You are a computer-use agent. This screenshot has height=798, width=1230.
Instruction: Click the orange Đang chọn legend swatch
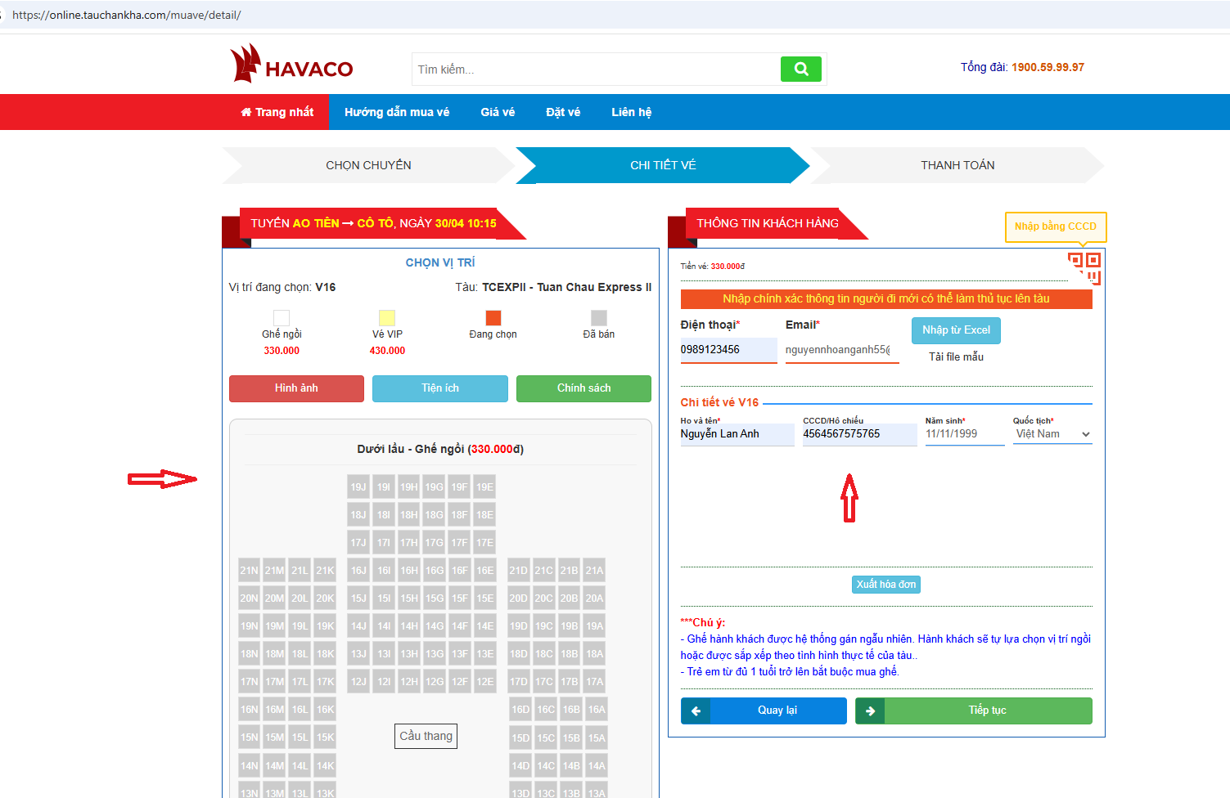tap(493, 318)
